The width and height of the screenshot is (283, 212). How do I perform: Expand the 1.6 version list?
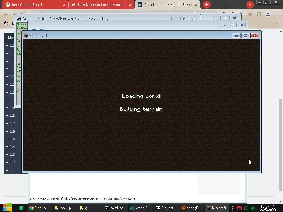[x=10, y=131]
